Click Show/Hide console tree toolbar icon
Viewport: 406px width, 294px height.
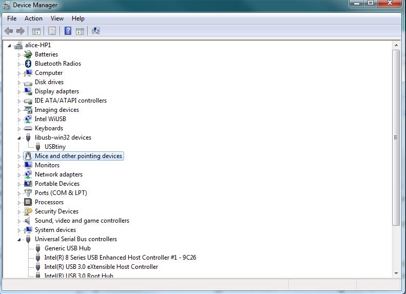(36, 31)
